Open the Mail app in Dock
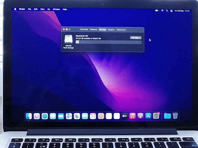This screenshot has height=148, width=198. pyautogui.click(x=61, y=116)
